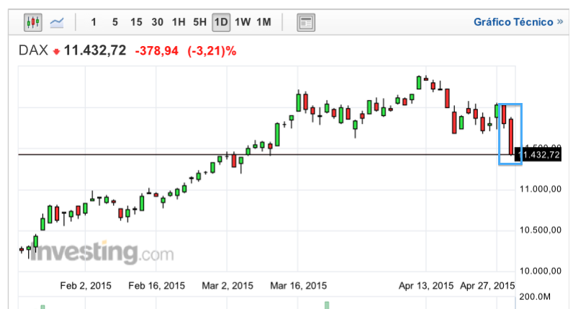This screenshot has width=578, height=309.
Task: Select the candlestick chart type icon
Action: pyautogui.click(x=33, y=22)
